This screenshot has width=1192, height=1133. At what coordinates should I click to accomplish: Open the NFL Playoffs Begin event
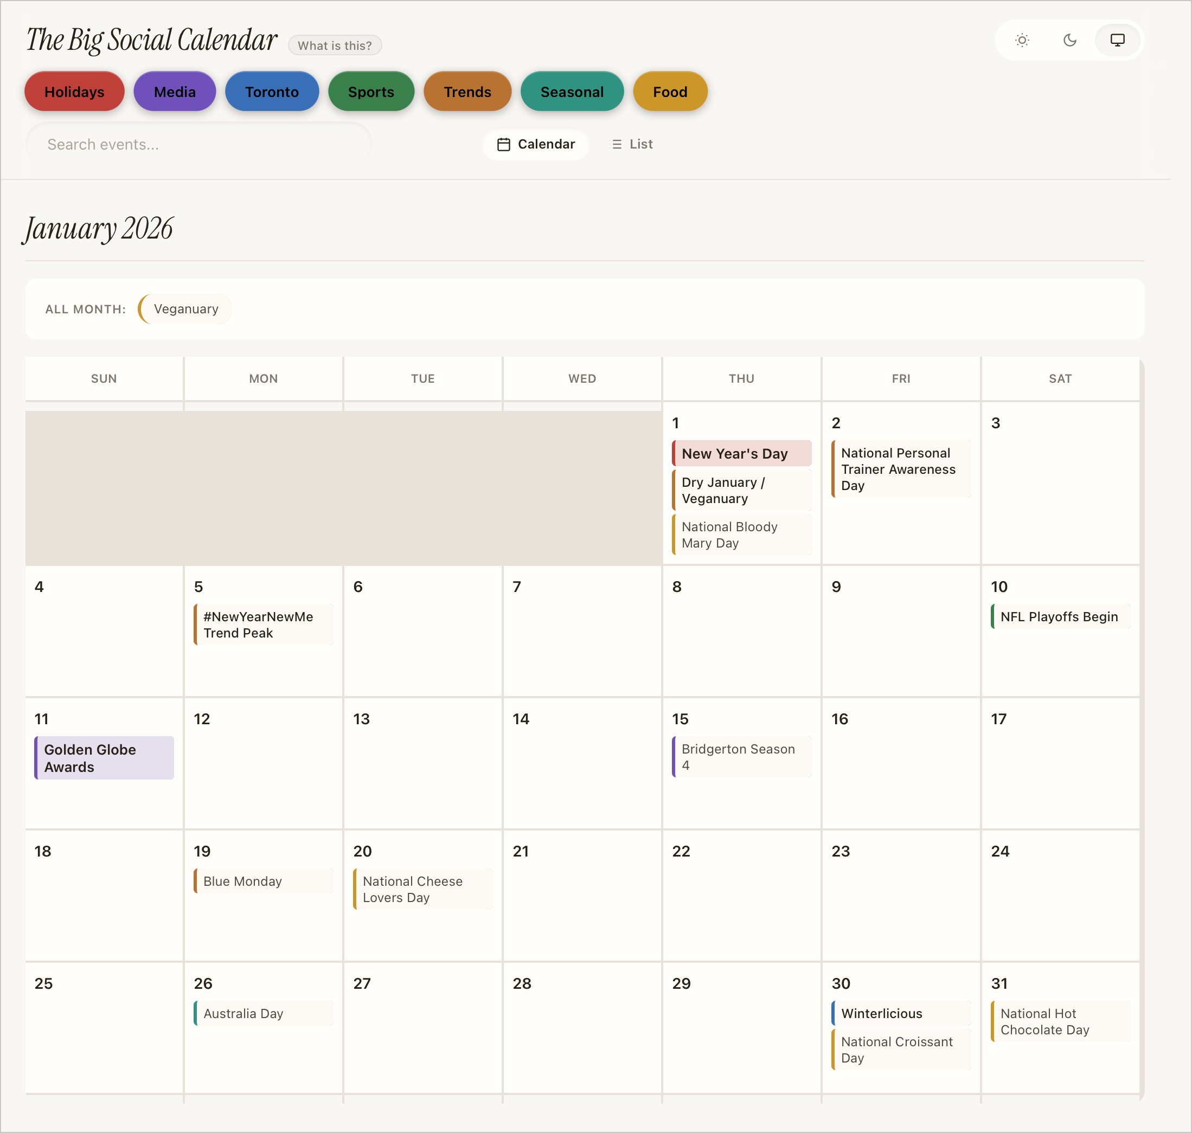1059,616
